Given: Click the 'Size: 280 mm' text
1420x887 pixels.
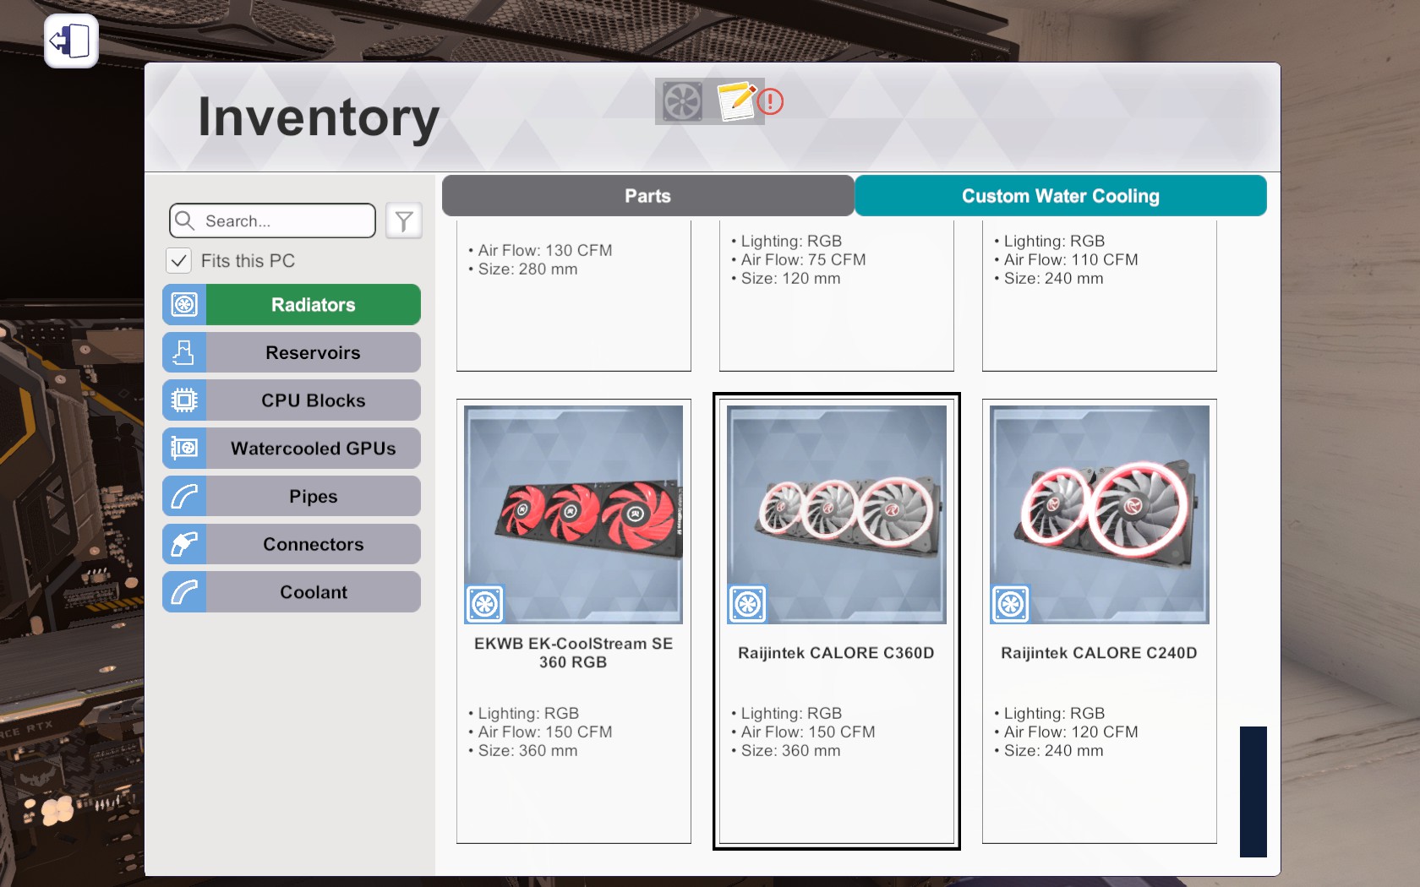Looking at the screenshot, I should pyautogui.click(x=527, y=269).
